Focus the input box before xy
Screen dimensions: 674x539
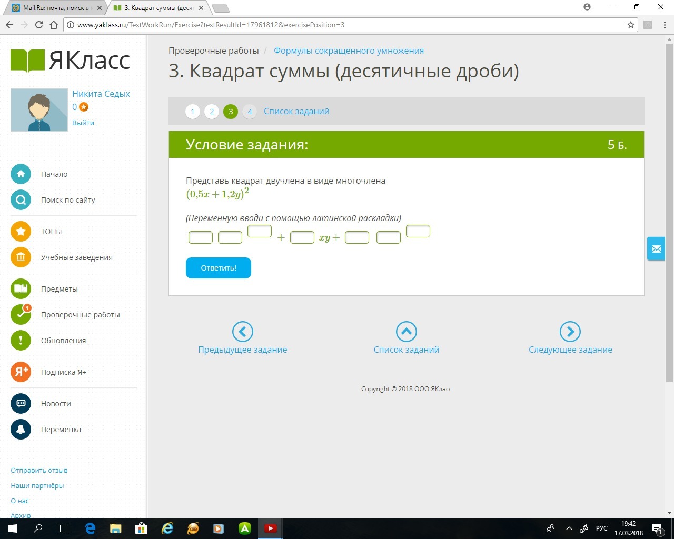point(302,237)
